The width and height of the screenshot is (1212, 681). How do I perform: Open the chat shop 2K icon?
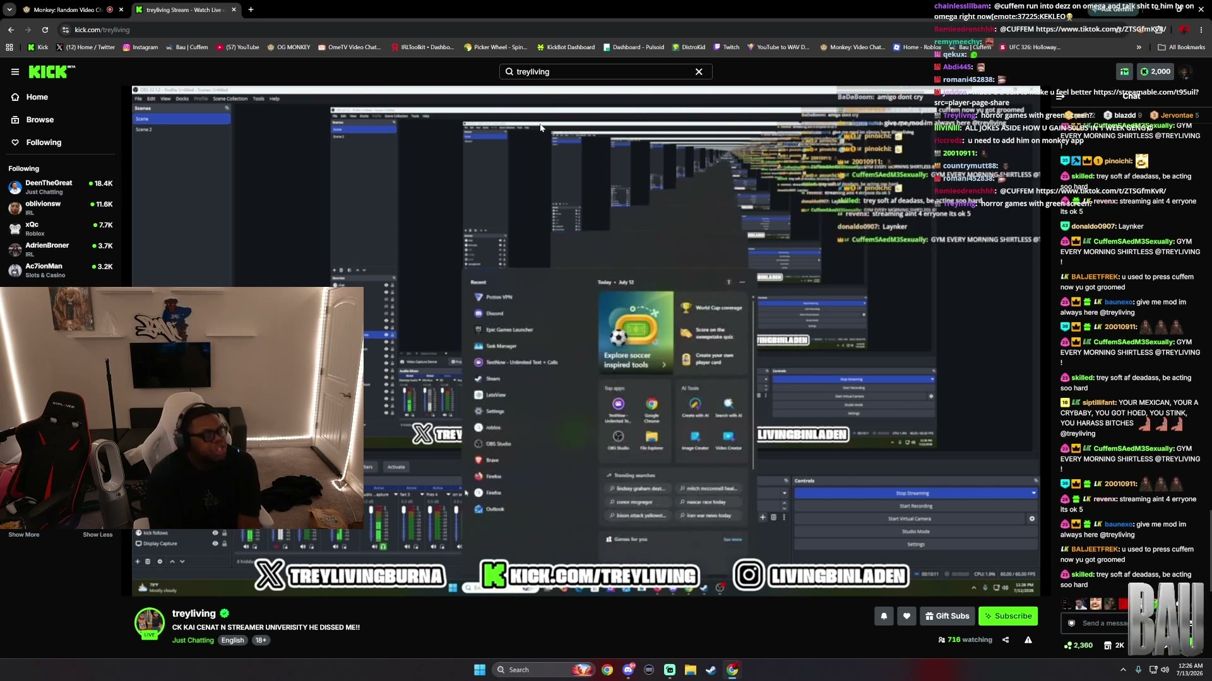click(1114, 645)
